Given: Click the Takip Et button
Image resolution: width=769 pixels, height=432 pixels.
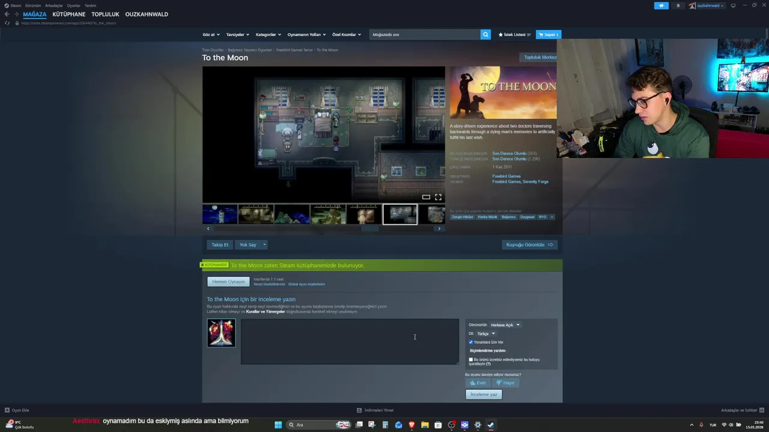Looking at the screenshot, I should [x=220, y=245].
